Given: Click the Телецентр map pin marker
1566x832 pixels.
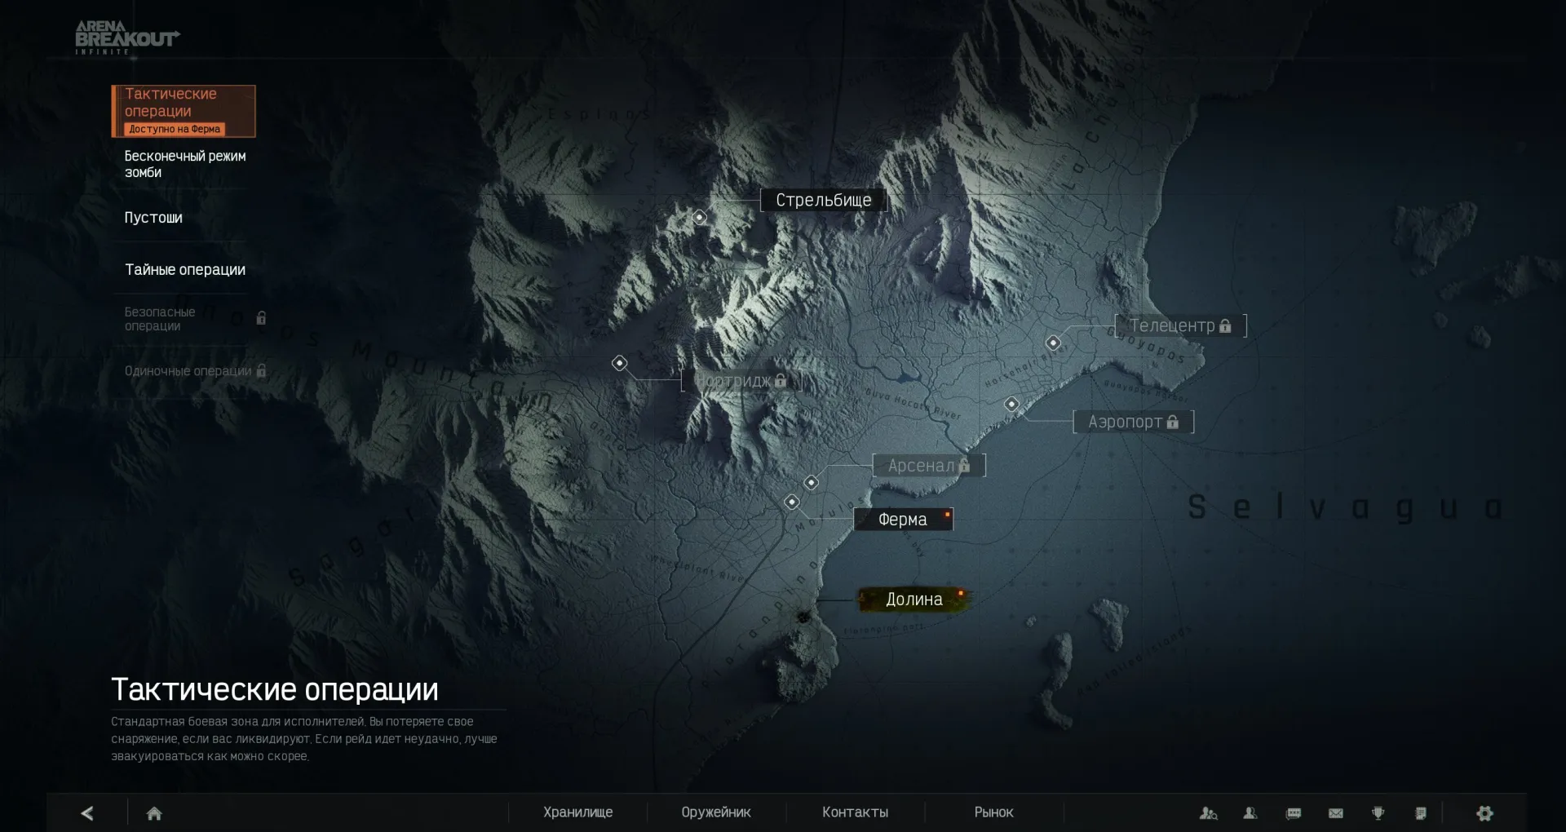Looking at the screenshot, I should tap(1053, 343).
